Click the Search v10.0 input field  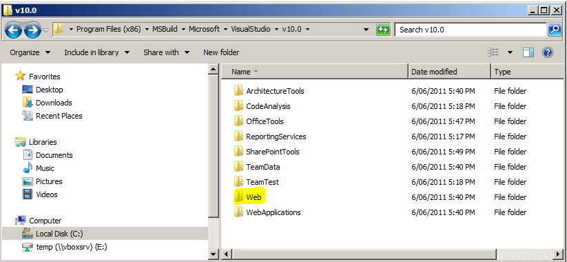471,30
